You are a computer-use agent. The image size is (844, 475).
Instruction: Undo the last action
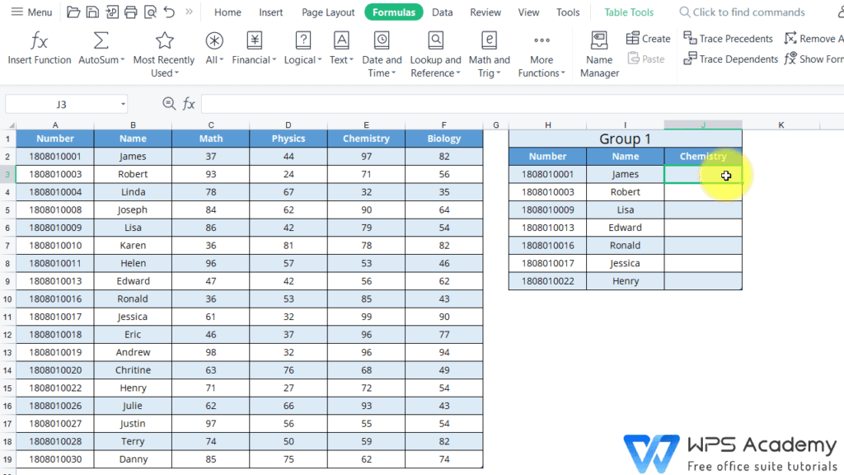click(169, 12)
